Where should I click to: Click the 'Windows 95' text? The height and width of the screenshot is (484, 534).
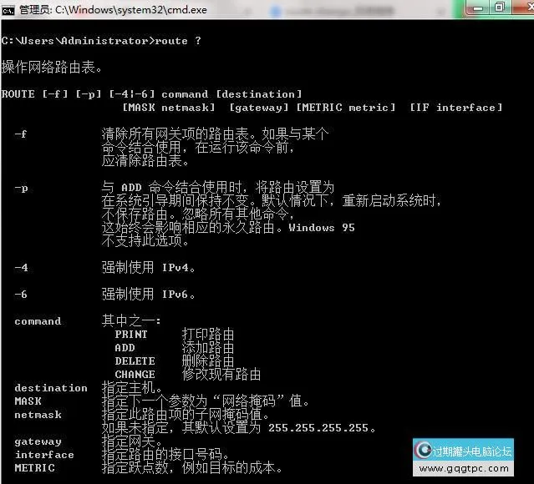pos(322,228)
